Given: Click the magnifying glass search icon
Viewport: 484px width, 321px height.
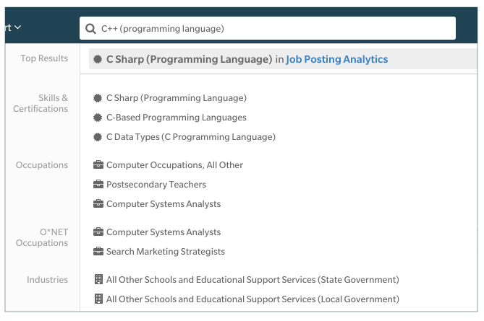Looking at the screenshot, I should point(90,29).
